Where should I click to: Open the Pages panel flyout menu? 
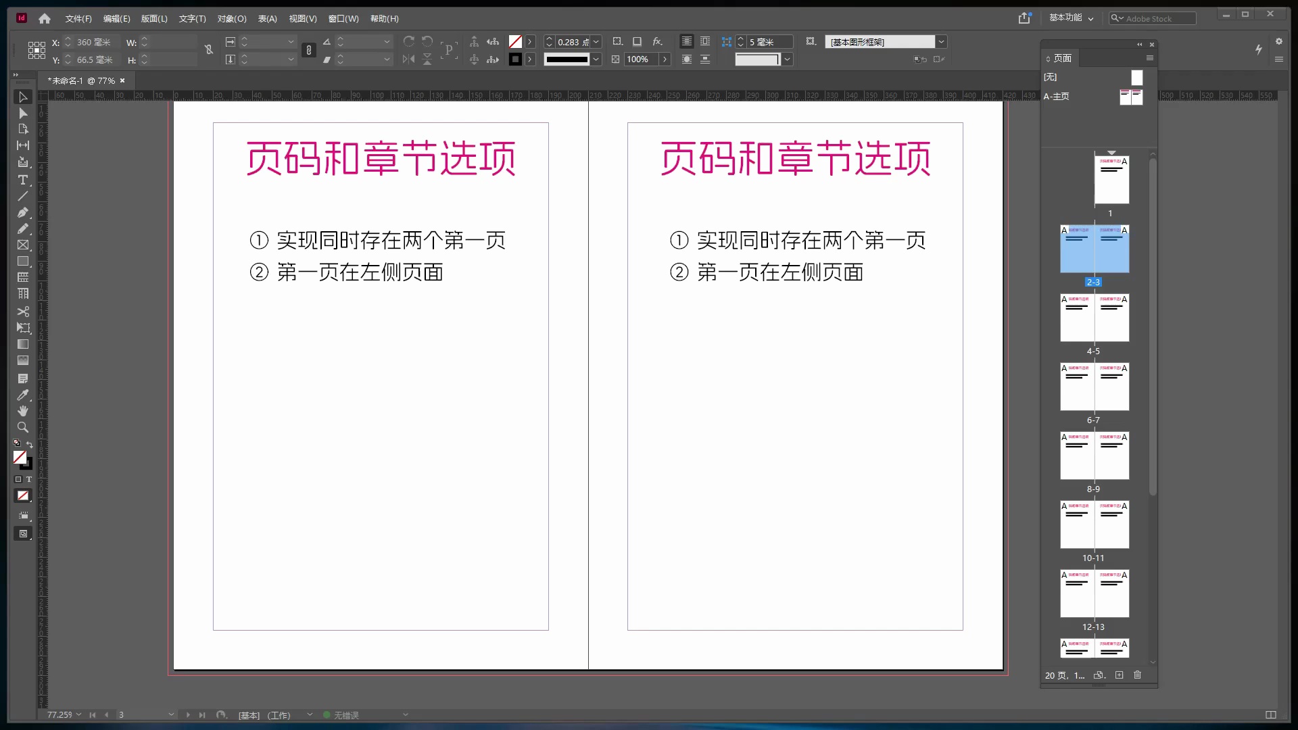[1149, 58]
